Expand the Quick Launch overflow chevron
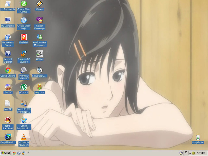The height and width of the screenshot is (156, 208). [29, 152]
